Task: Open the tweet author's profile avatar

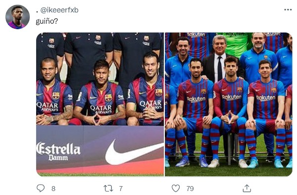Action: [17, 17]
